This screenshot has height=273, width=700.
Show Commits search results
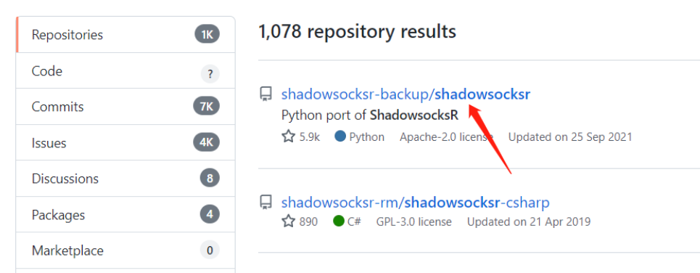tap(125, 107)
